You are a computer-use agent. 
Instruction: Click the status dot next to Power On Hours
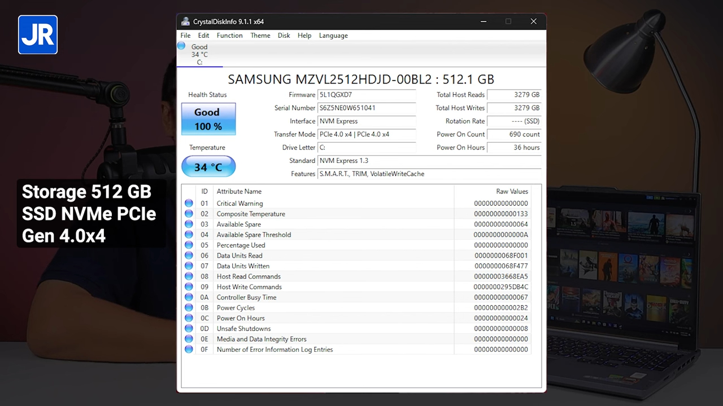(189, 318)
